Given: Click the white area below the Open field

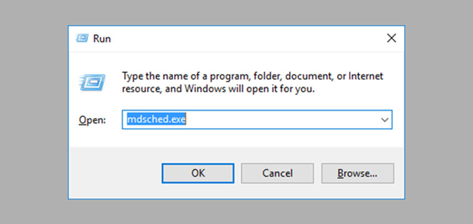Looking at the screenshot, I should (x=237, y=138).
